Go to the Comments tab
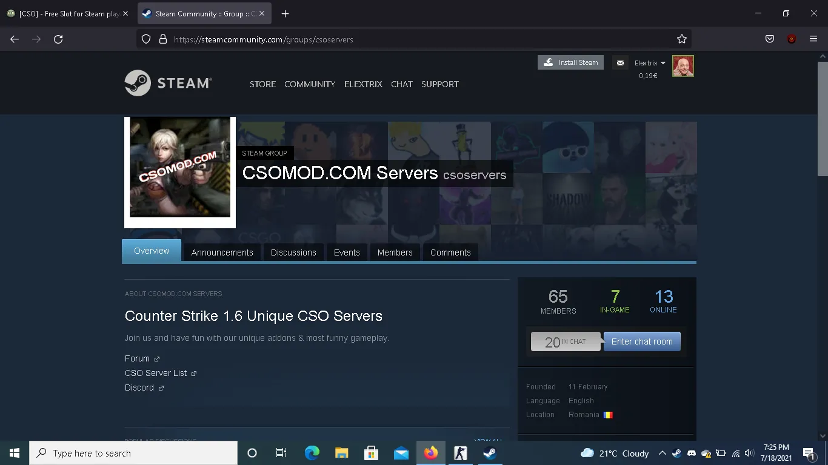 (450, 252)
